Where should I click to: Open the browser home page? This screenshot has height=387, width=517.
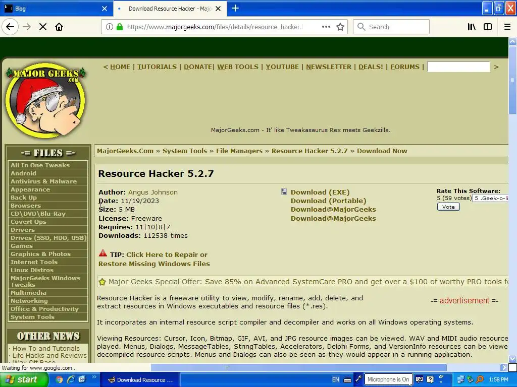point(59,27)
